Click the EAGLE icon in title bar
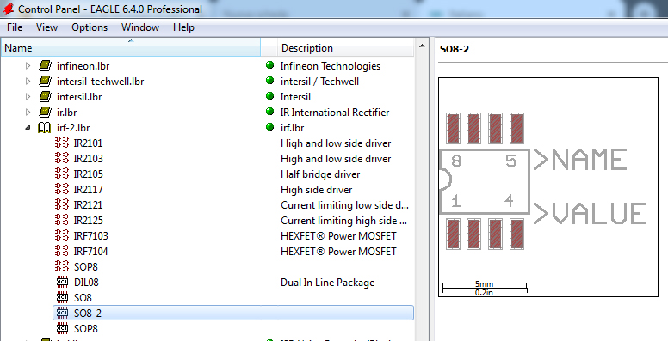This screenshot has width=668, height=341. point(9,9)
